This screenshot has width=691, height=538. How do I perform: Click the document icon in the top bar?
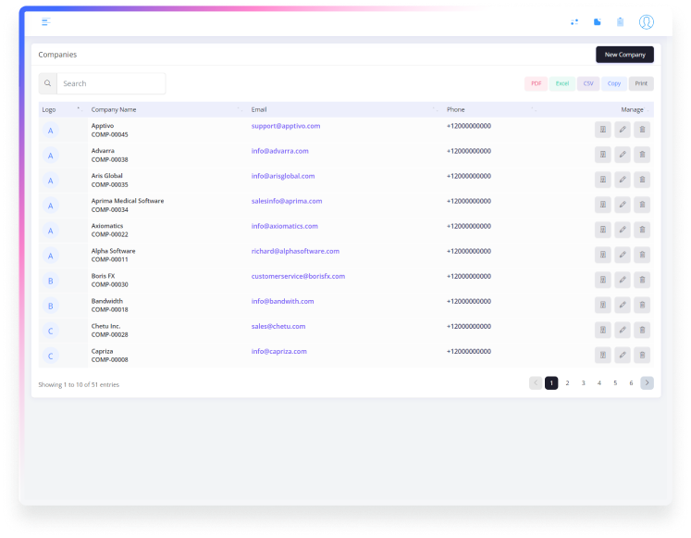(598, 21)
